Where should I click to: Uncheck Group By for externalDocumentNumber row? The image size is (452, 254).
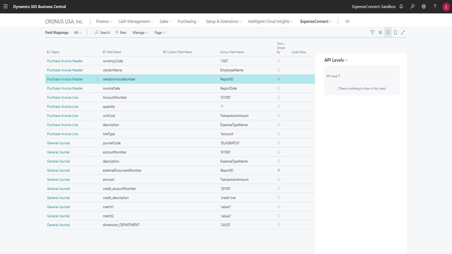pyautogui.click(x=279, y=170)
